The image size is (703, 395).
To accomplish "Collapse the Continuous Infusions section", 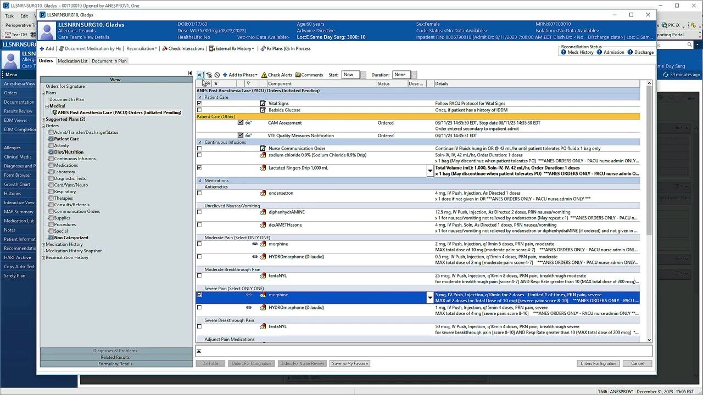I will tap(200, 143).
